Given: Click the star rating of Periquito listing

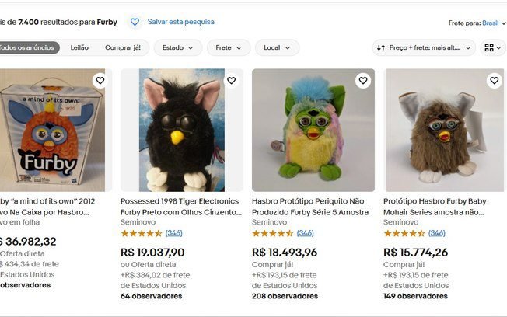Looking at the screenshot, I should (272, 233).
